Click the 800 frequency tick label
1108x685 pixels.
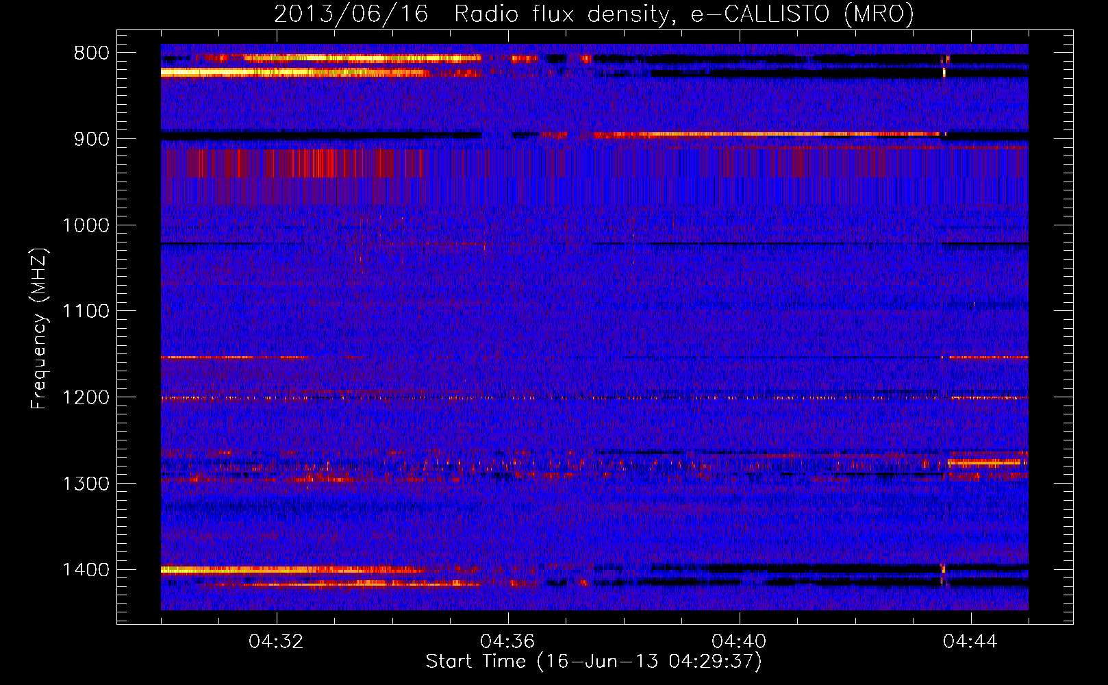pyautogui.click(x=92, y=53)
